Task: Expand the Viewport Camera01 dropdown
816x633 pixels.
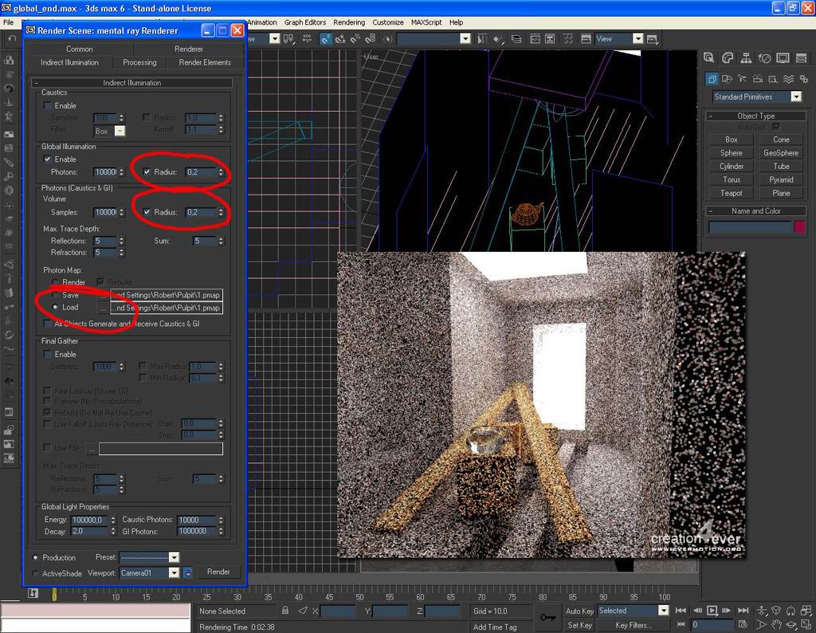Action: (174, 572)
